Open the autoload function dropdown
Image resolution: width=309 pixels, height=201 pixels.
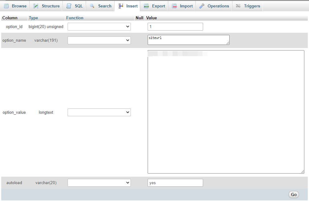[99, 183]
